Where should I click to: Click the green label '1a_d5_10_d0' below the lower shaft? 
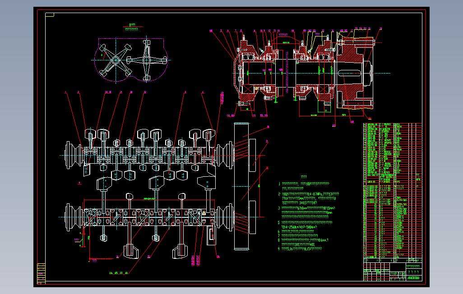118,273
